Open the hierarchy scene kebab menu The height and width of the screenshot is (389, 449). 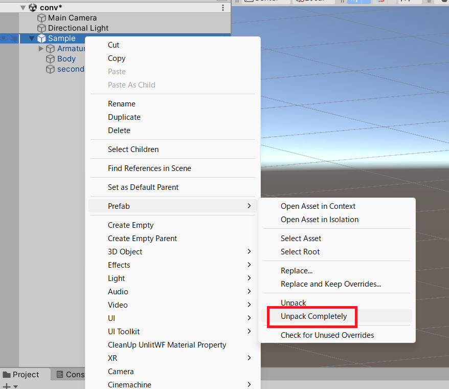pyautogui.click(x=222, y=8)
